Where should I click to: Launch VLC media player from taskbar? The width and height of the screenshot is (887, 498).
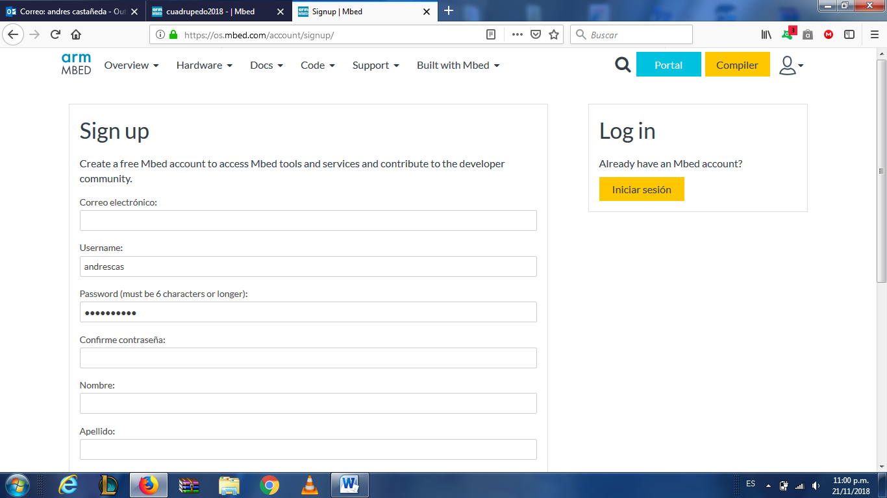(x=310, y=484)
